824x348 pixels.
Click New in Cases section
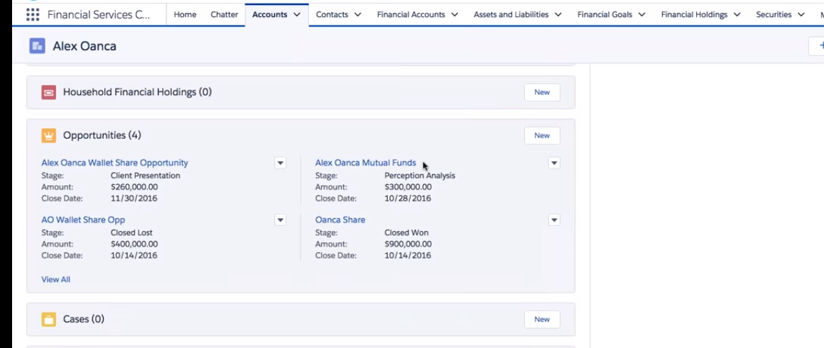pyautogui.click(x=542, y=319)
